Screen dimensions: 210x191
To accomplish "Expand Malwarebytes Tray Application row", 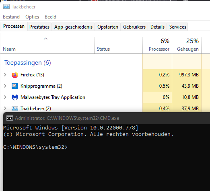I will [5, 97].
